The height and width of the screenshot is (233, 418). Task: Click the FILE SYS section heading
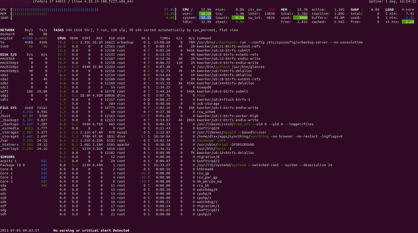point(8,108)
